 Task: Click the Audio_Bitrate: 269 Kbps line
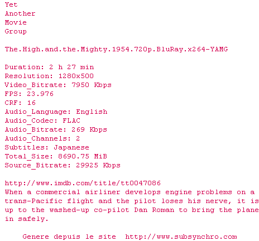click(x=56, y=129)
